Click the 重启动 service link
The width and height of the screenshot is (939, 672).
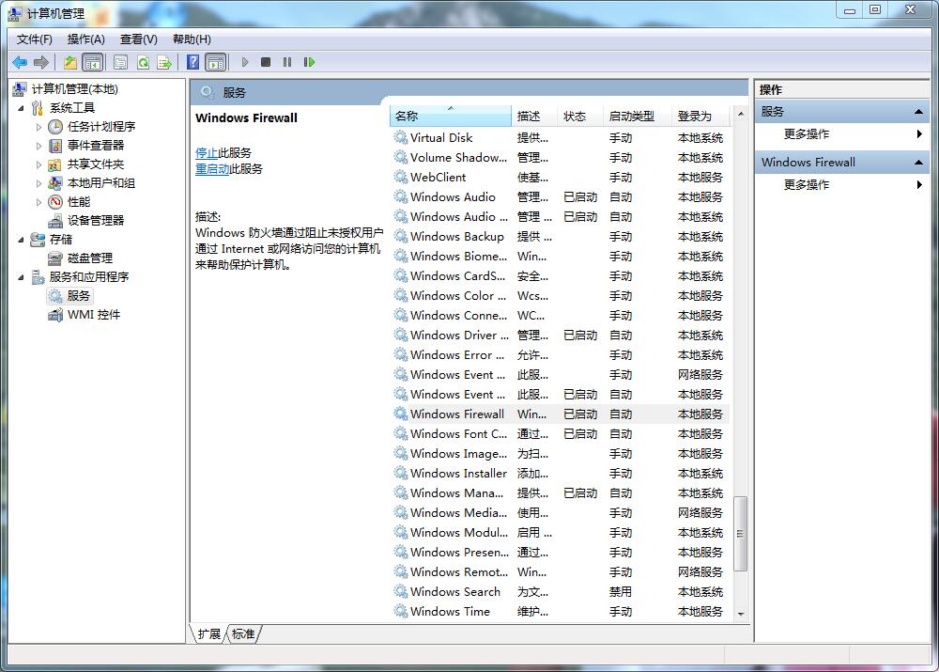(x=211, y=169)
